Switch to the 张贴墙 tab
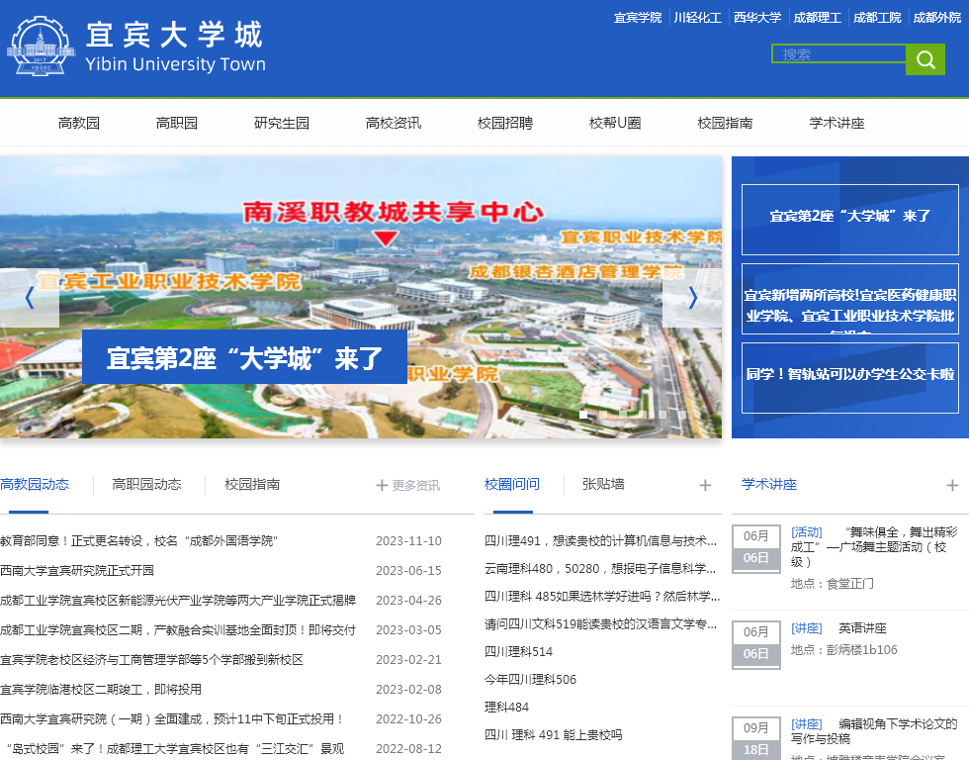Image resolution: width=969 pixels, height=760 pixels. pos(603,484)
